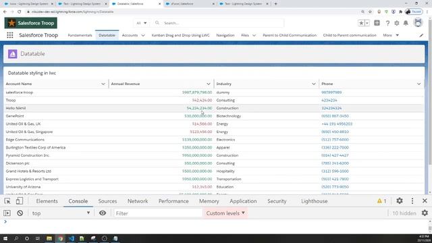
Task: Click the console Filter input field
Action: [158, 213]
